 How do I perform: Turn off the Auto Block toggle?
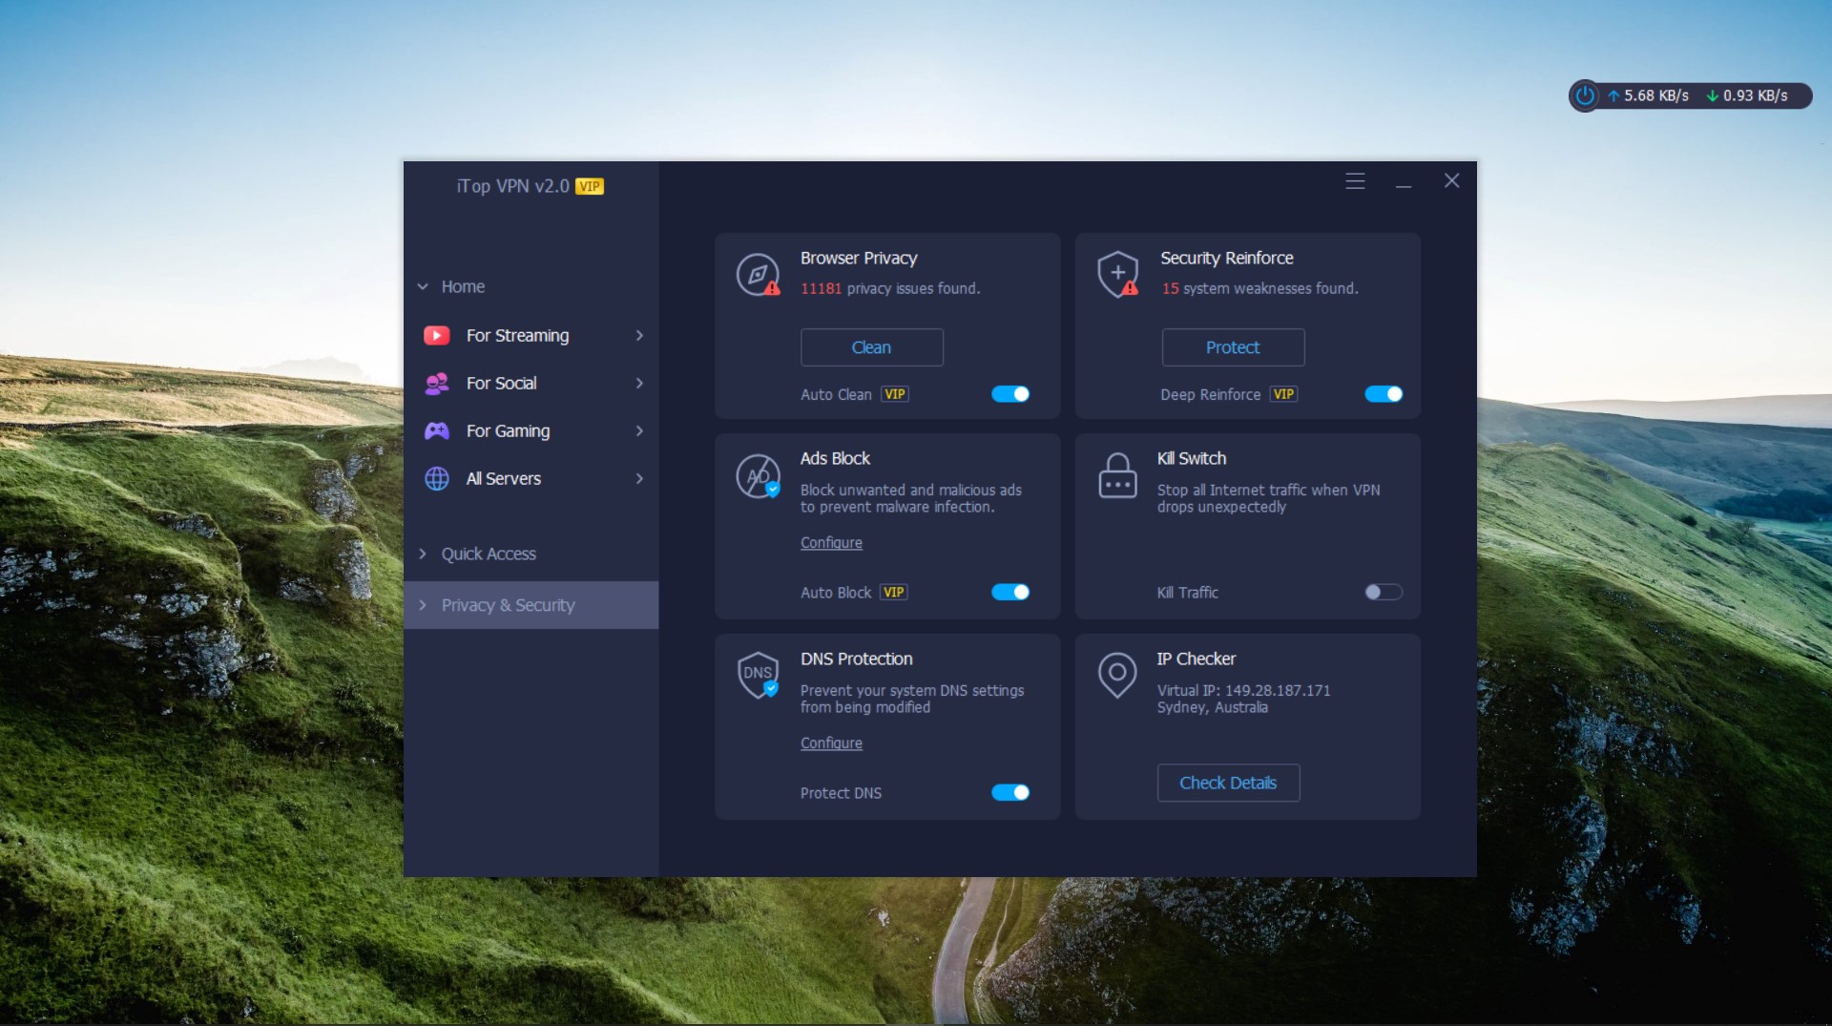[x=1010, y=592]
